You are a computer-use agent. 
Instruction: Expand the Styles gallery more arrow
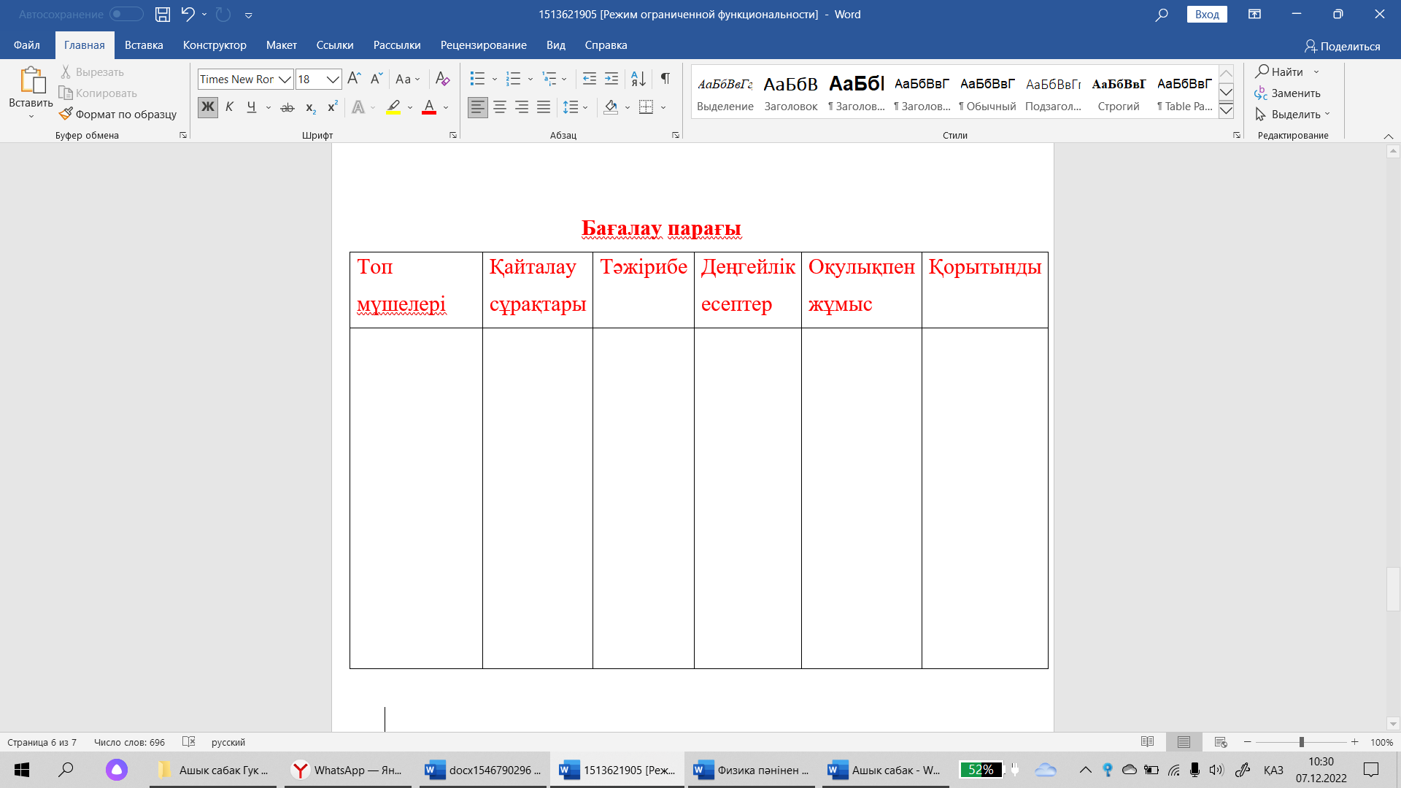click(1226, 111)
